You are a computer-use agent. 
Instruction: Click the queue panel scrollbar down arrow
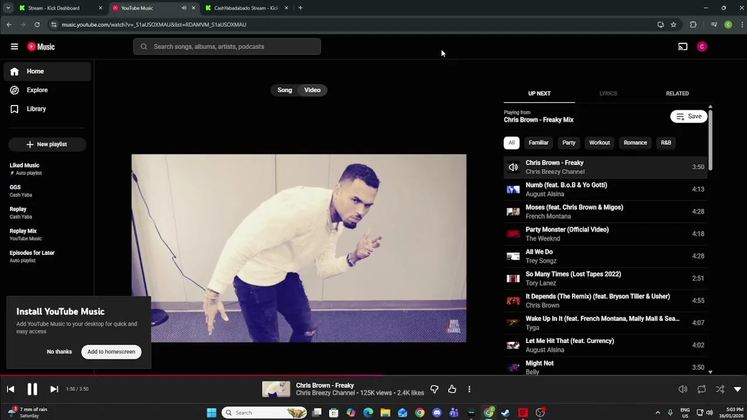(710, 372)
